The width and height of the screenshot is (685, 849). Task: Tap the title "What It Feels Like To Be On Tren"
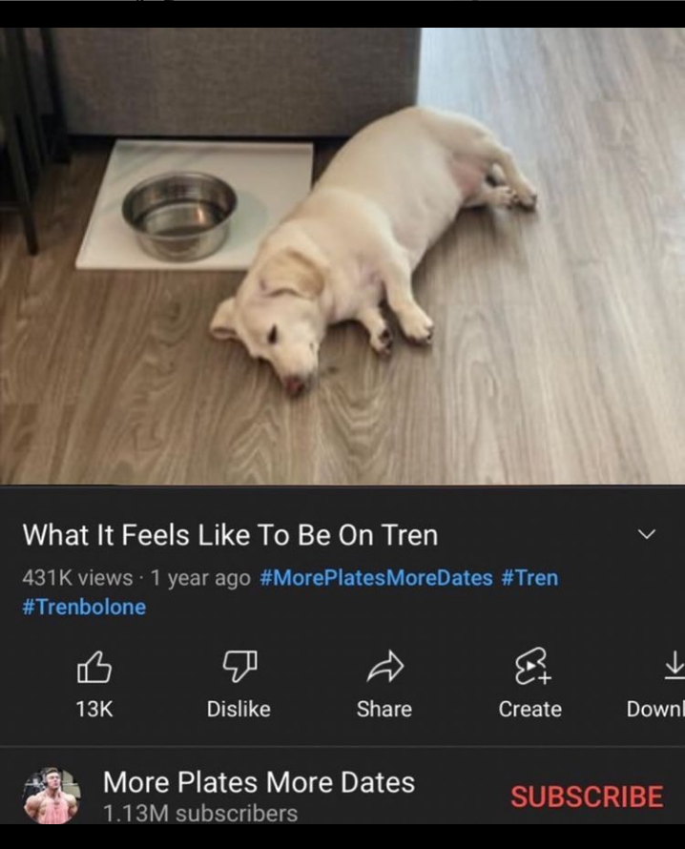coord(230,535)
